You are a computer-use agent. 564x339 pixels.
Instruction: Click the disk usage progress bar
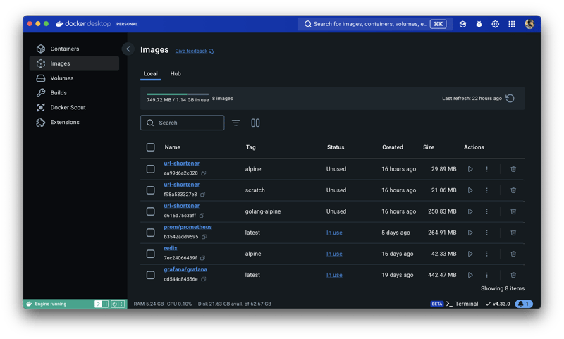178,94
